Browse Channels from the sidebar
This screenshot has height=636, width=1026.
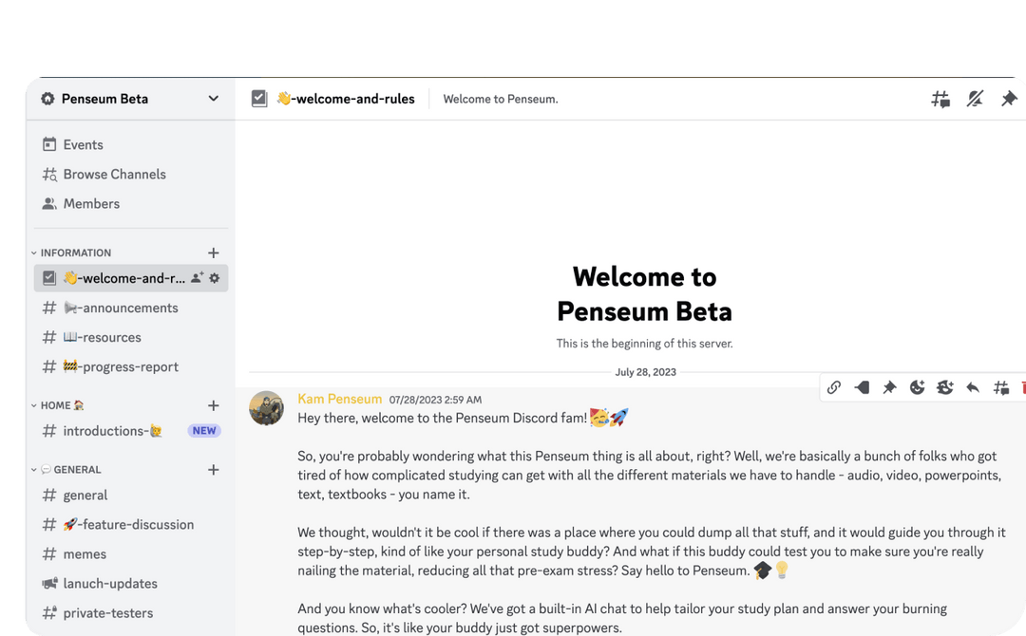pos(114,174)
